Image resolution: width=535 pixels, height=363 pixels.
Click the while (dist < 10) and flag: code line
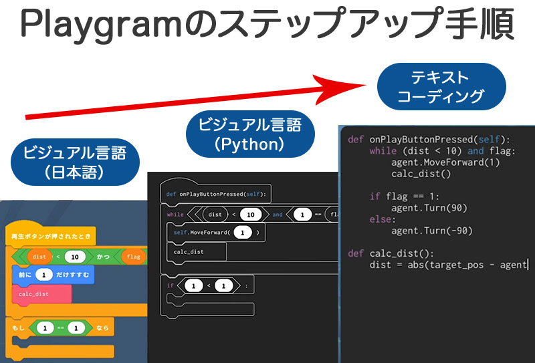pyautogui.click(x=442, y=151)
